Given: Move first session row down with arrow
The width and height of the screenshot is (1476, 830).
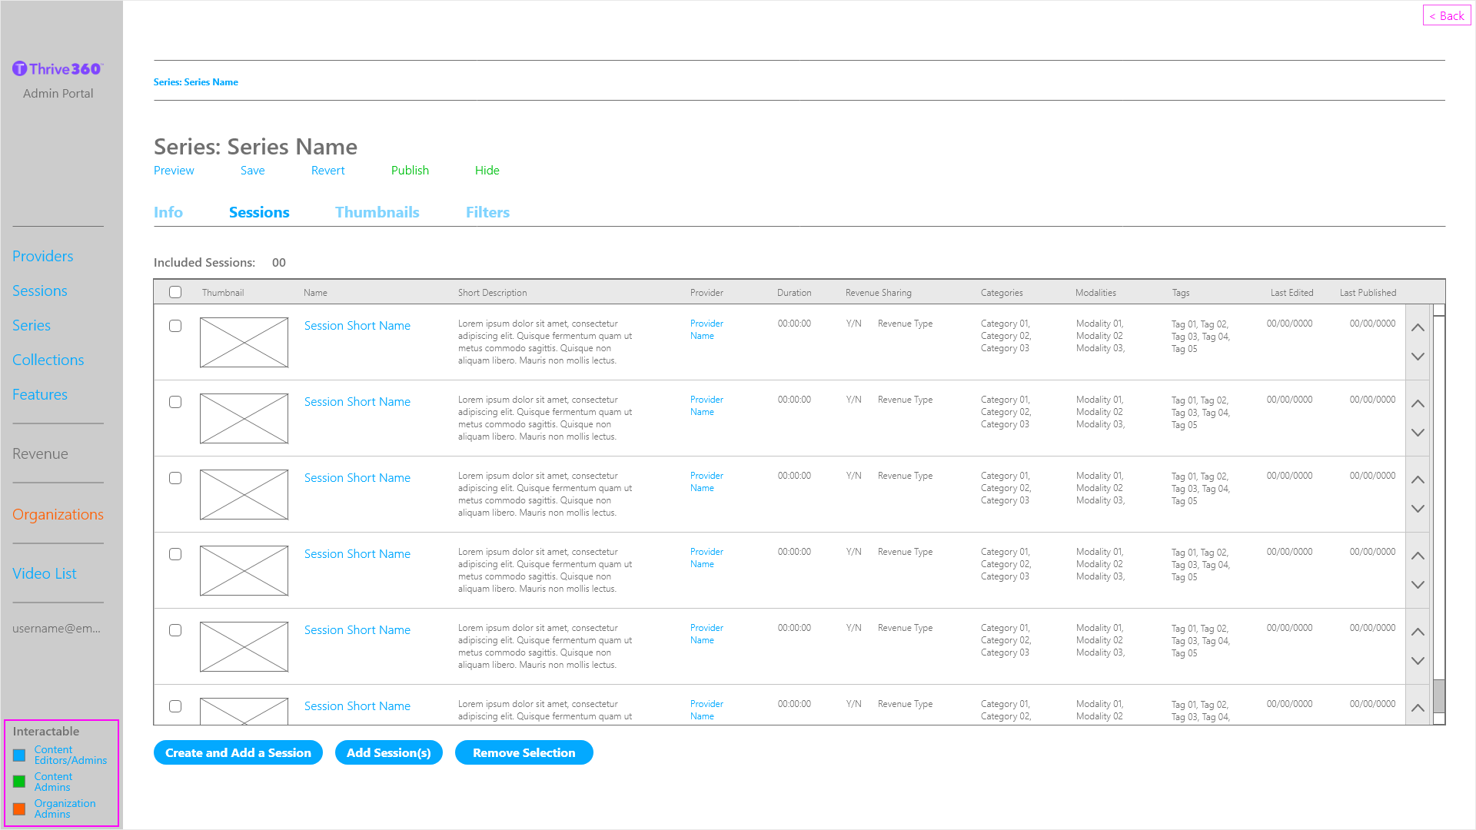Looking at the screenshot, I should (x=1418, y=357).
